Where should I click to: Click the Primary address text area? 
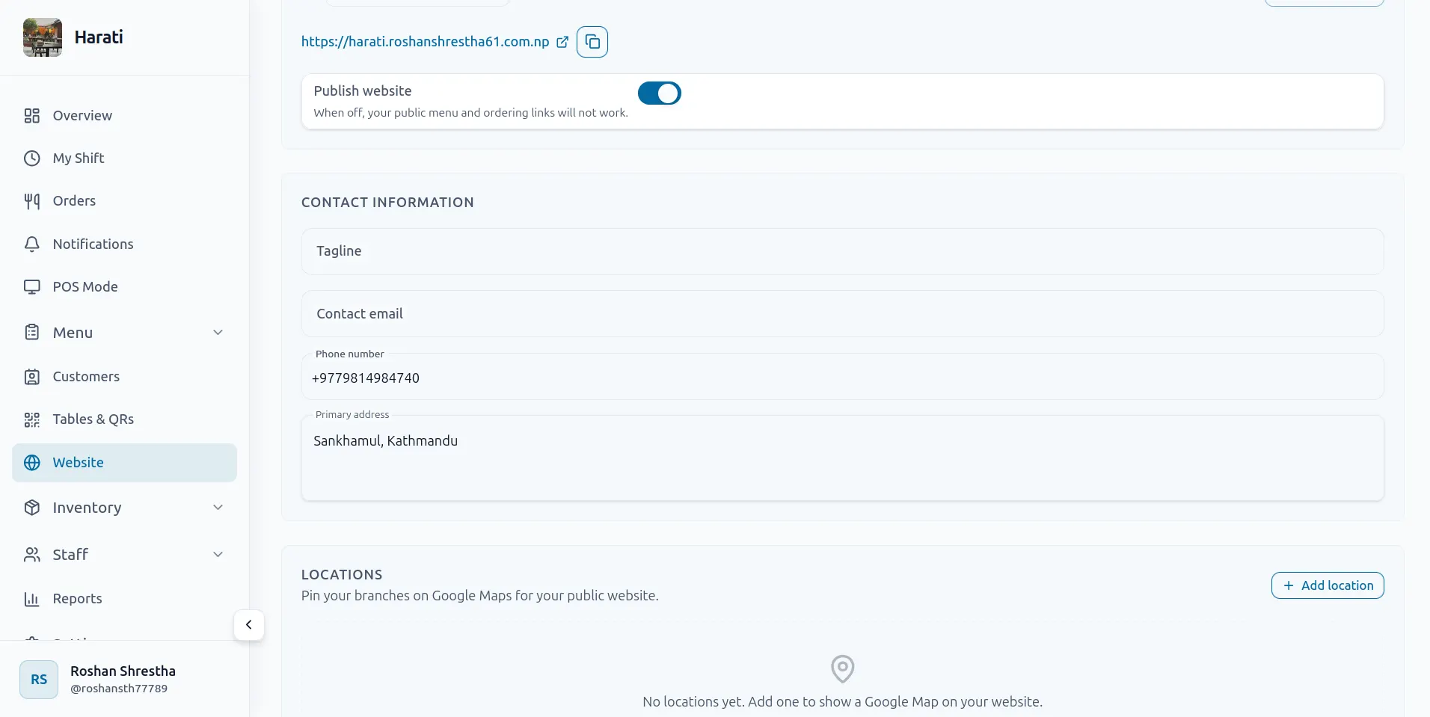pyautogui.click(x=842, y=458)
